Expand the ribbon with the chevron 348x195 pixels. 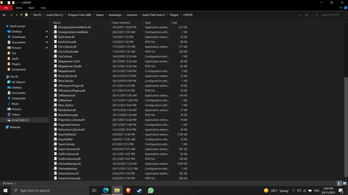click(x=341, y=8)
